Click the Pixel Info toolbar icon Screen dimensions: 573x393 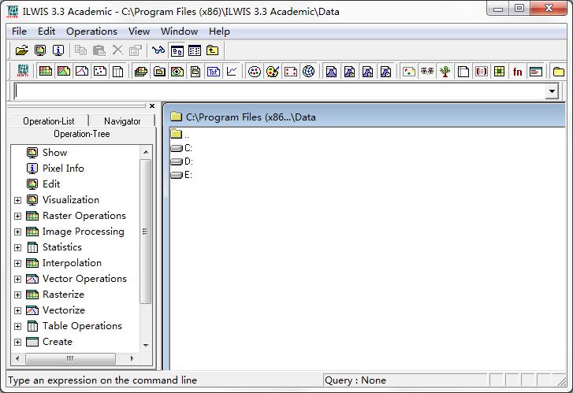click(58, 50)
